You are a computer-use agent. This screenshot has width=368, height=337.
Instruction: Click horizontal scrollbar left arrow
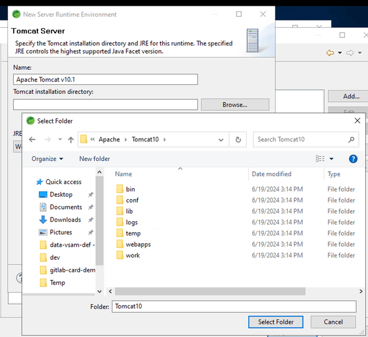click(110, 291)
